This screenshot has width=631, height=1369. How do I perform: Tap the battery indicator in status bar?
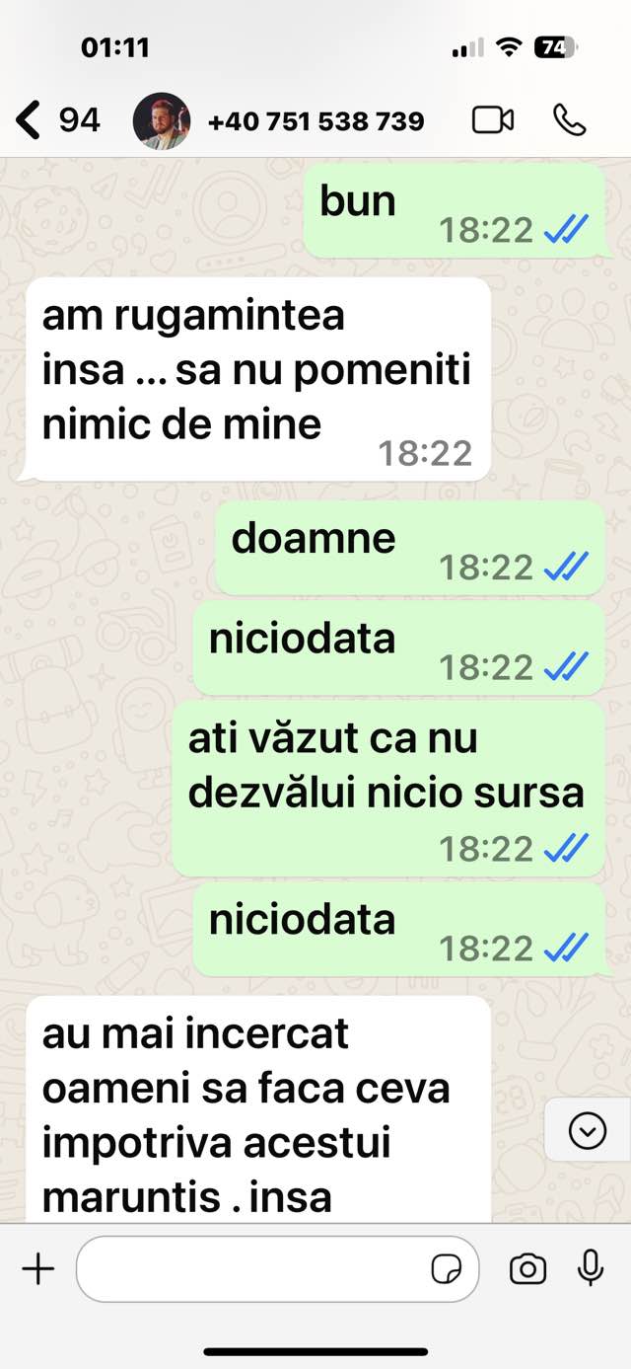coord(556,47)
